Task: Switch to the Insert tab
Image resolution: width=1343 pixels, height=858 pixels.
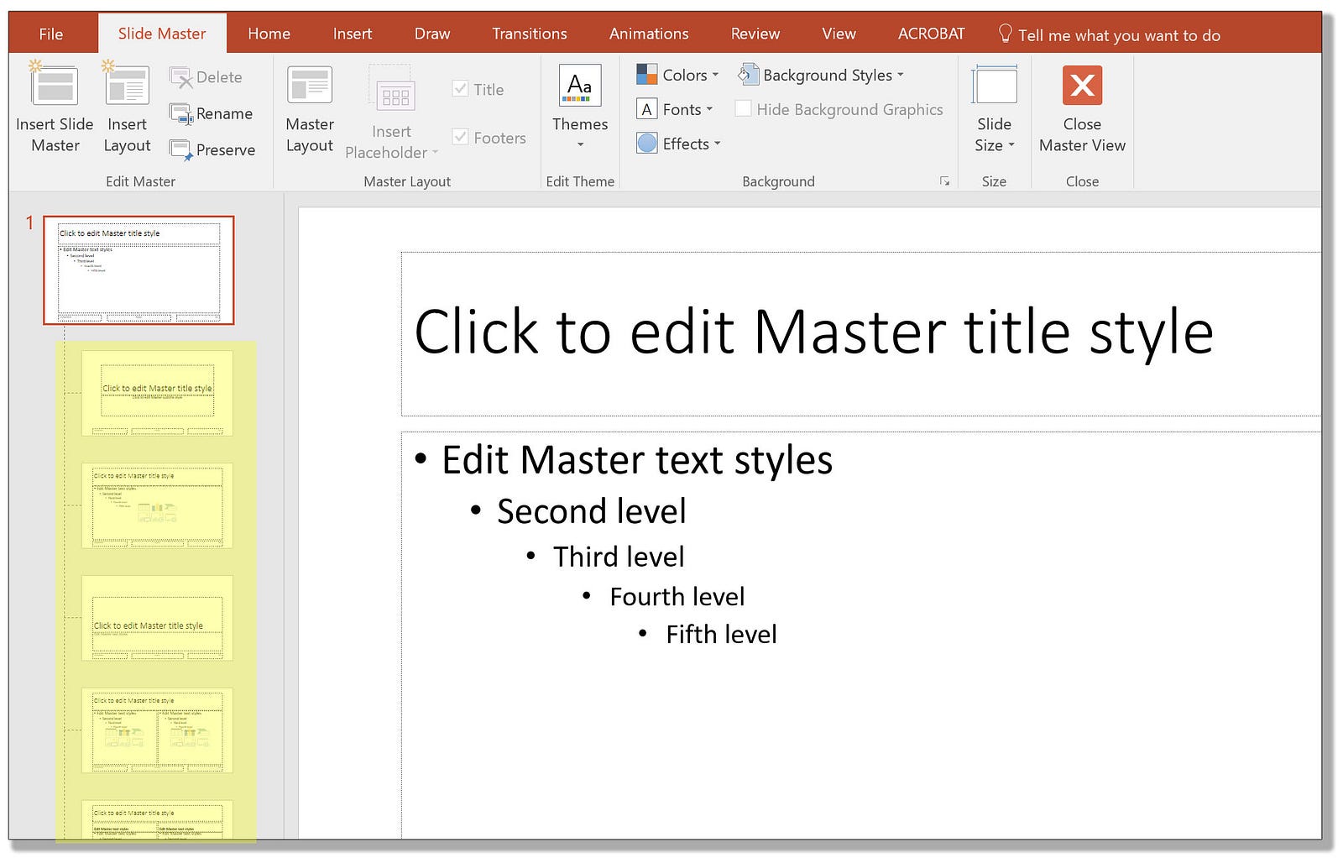Action: click(353, 34)
